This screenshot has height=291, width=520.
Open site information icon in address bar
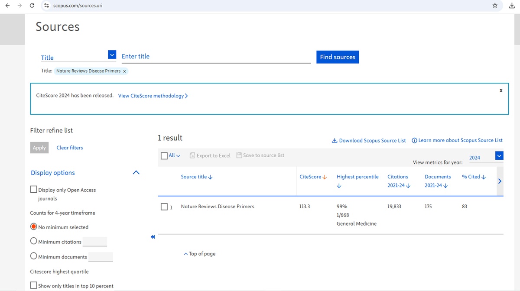[x=47, y=6]
